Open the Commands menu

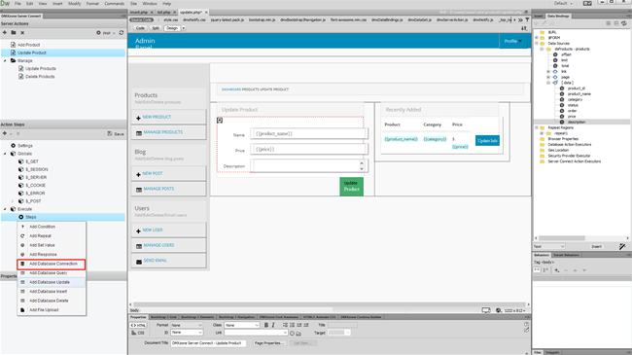(x=115, y=3)
